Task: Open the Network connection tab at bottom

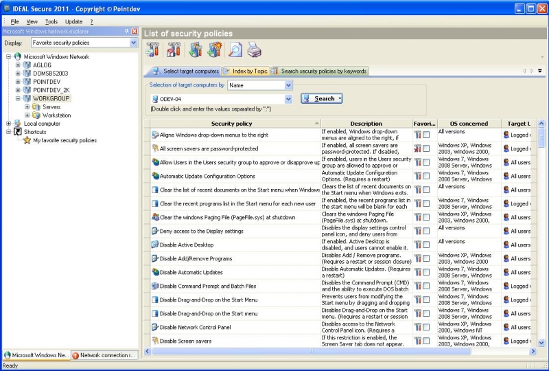Action: (x=104, y=355)
